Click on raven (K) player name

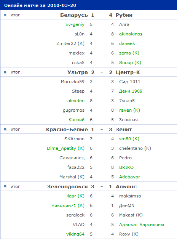pyautogui.click(x=129, y=110)
